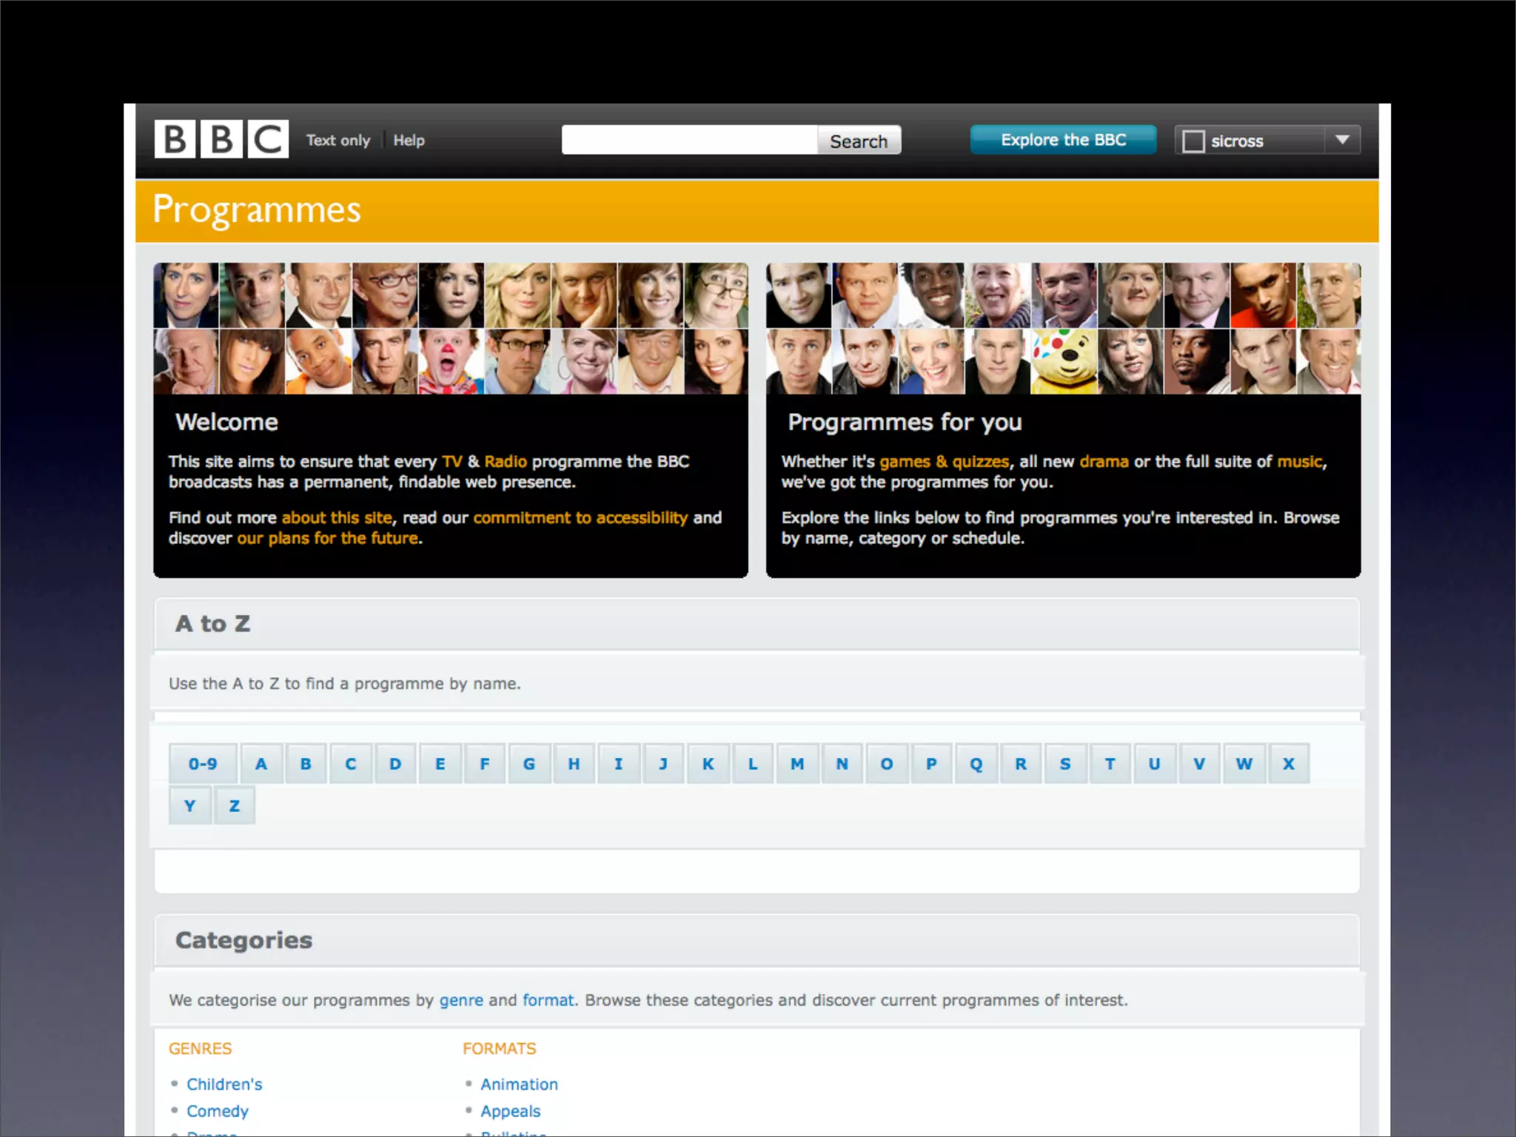Select letter W in A to Z
1516x1137 pixels.
(1244, 763)
